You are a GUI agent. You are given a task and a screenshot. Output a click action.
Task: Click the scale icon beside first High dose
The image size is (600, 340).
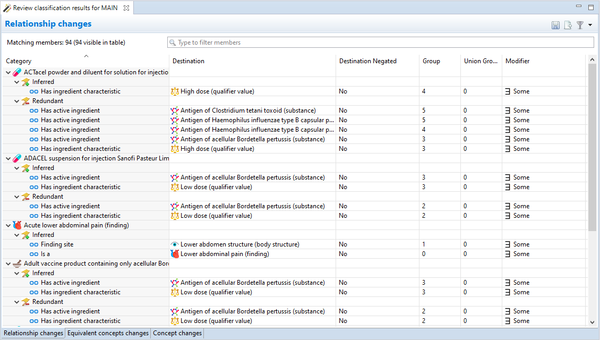pos(175,91)
